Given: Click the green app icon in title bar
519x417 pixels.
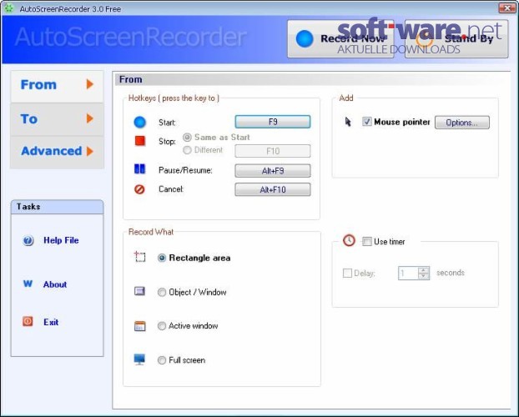Looking at the screenshot, I should tap(9, 8).
